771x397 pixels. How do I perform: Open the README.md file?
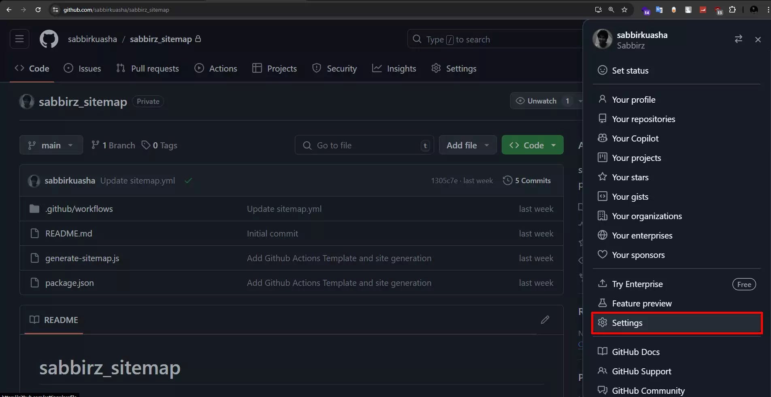(69, 234)
